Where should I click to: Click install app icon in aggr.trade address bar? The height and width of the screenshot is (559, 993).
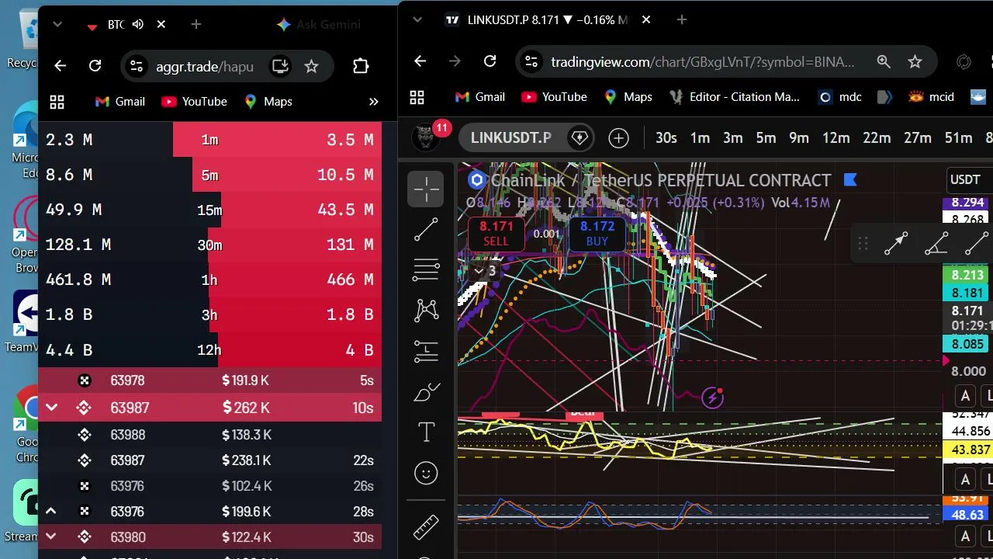(x=279, y=66)
